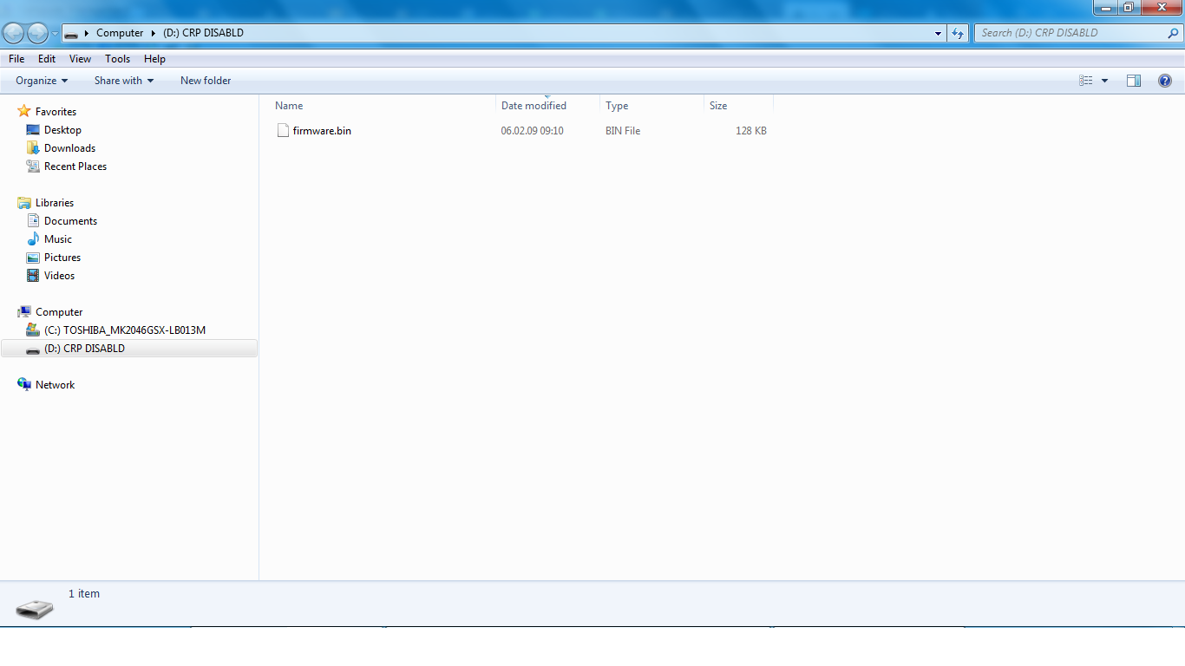Open the Edit menu
The width and height of the screenshot is (1185, 666).
coord(47,59)
